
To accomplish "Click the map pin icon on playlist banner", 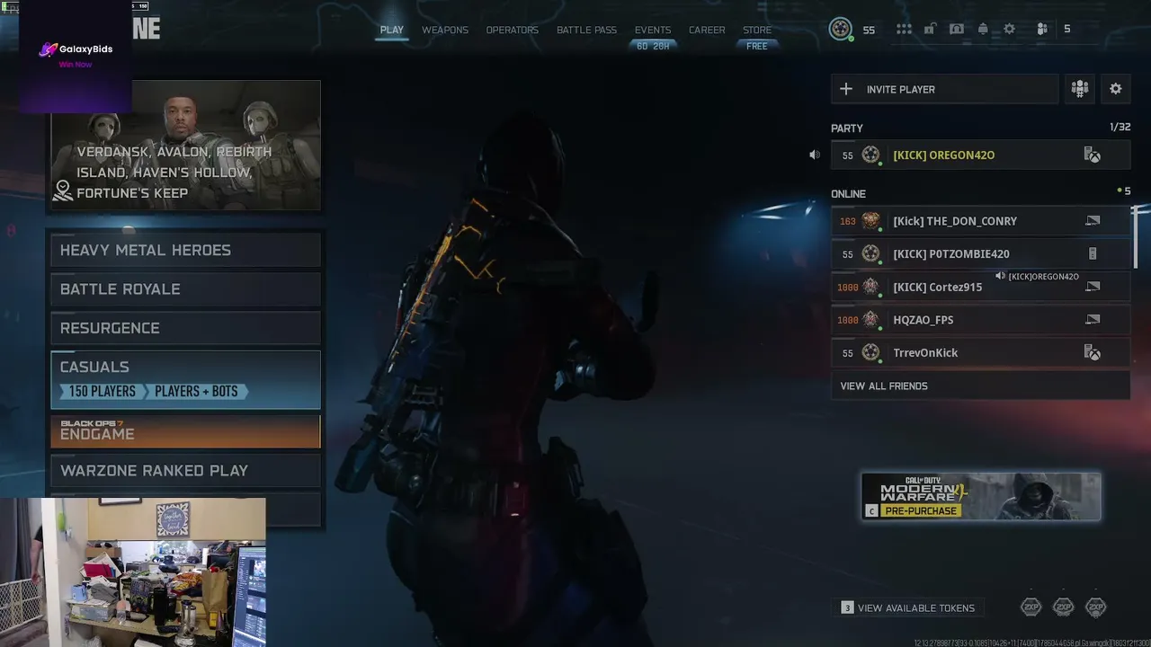I will (63, 191).
